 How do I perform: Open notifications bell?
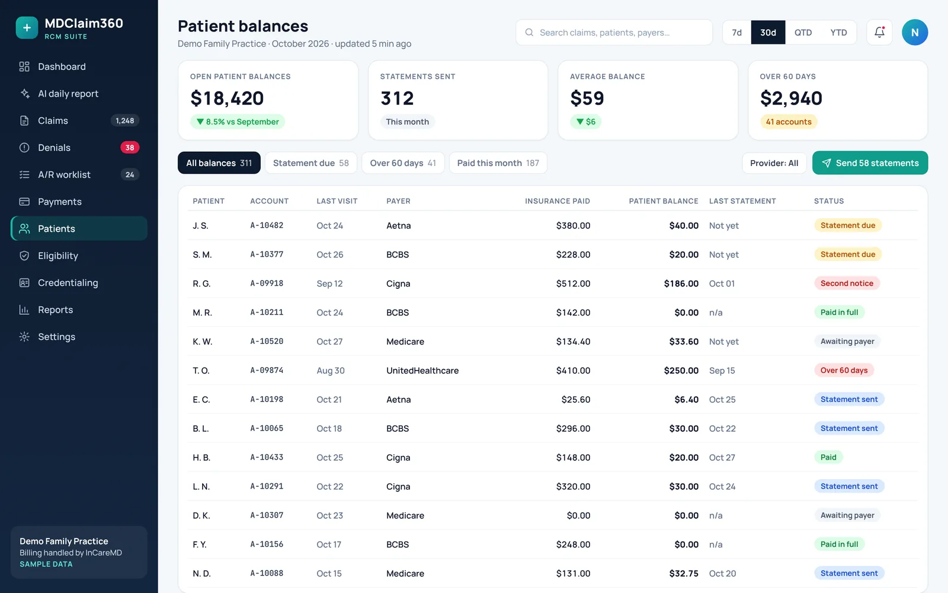[x=879, y=33]
